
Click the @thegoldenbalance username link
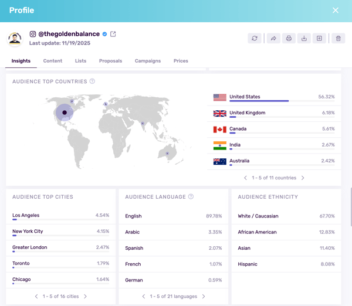tap(69, 34)
